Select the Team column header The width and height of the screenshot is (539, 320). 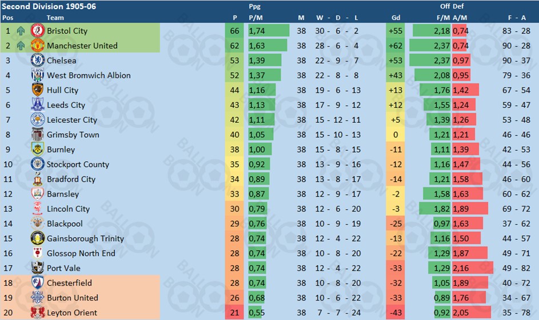point(55,18)
